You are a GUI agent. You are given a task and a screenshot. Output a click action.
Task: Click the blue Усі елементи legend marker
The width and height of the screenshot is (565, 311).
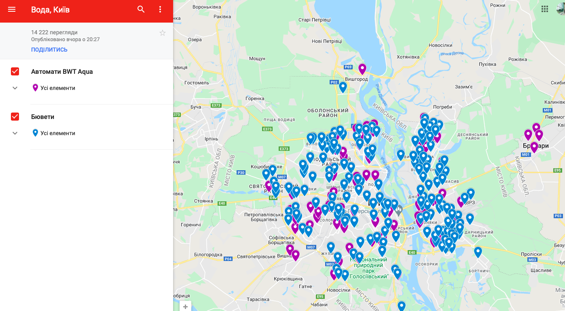click(x=35, y=133)
